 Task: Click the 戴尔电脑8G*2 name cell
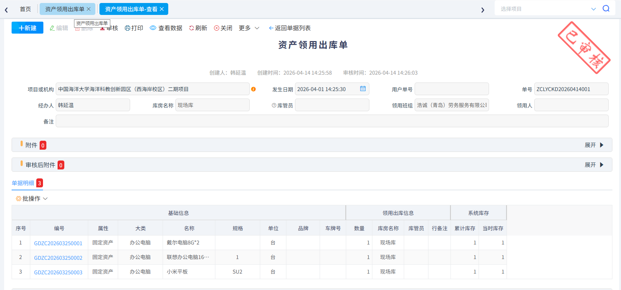click(189, 243)
